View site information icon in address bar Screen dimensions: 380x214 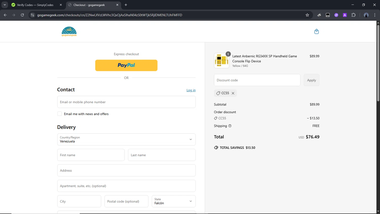pos(32,15)
